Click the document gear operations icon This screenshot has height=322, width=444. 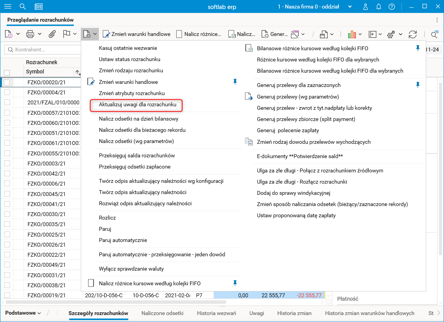[87, 34]
